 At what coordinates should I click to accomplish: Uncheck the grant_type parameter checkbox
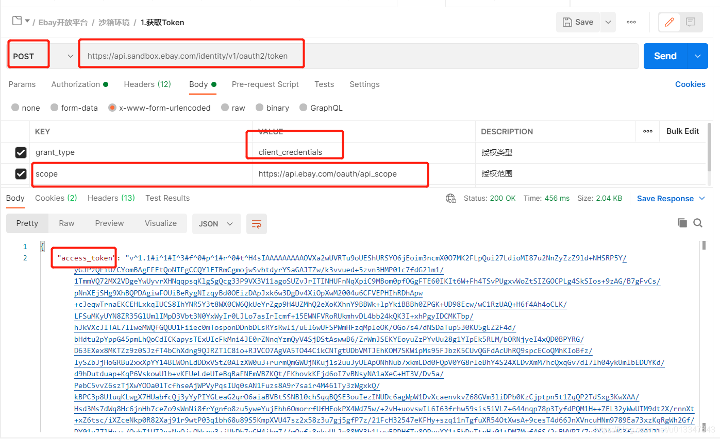pyautogui.click(x=21, y=152)
